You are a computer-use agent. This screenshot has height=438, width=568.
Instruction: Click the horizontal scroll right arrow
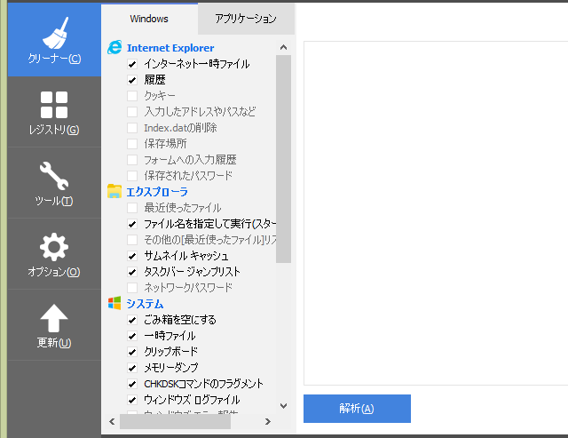pyautogui.click(x=268, y=421)
